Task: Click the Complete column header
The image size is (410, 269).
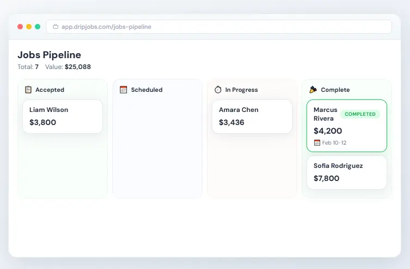Action: tap(335, 90)
